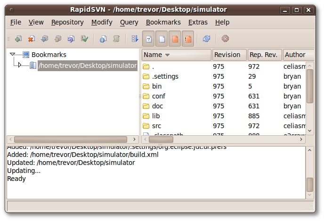Select the doc folder row

pyautogui.click(x=224, y=106)
